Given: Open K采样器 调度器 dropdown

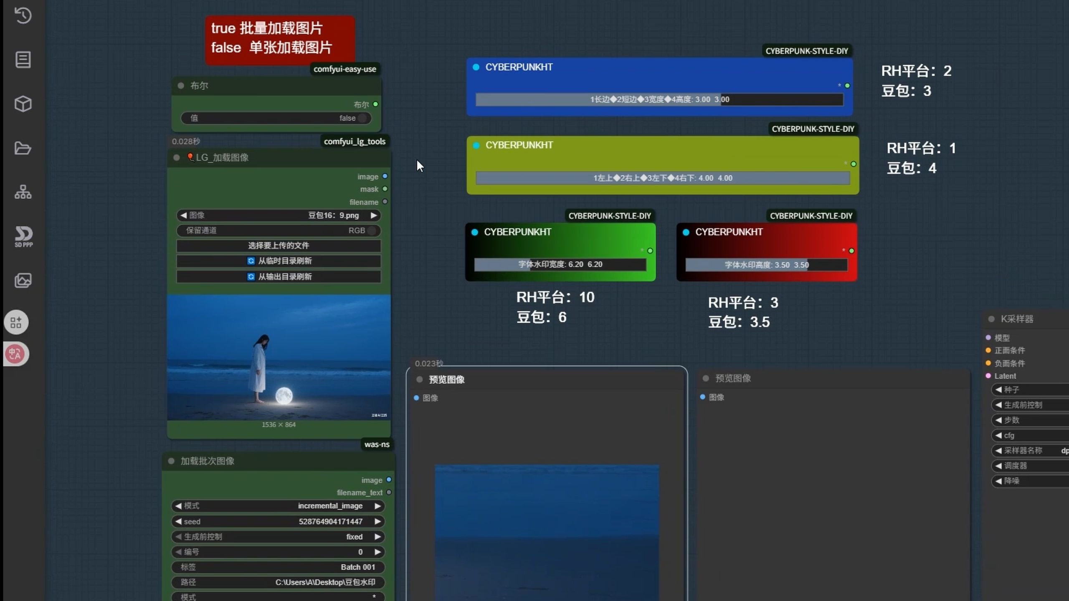Looking at the screenshot, I should pyautogui.click(x=1030, y=466).
